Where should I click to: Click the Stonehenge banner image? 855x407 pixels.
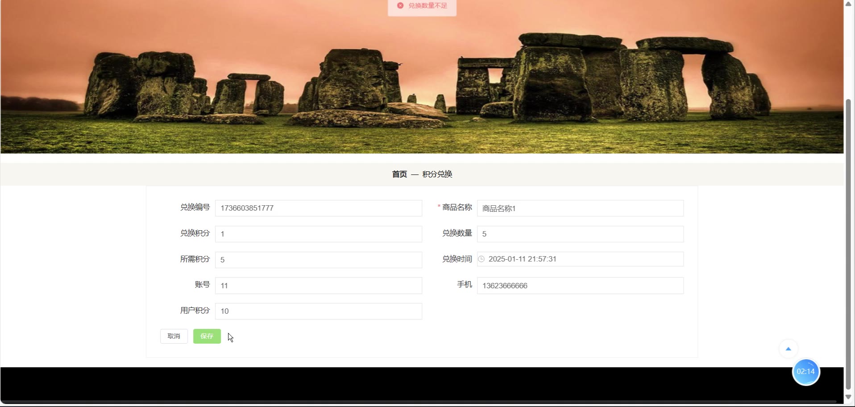click(x=422, y=77)
